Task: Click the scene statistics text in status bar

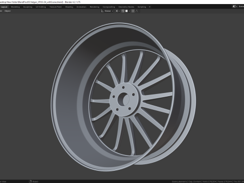Action: point(208,181)
